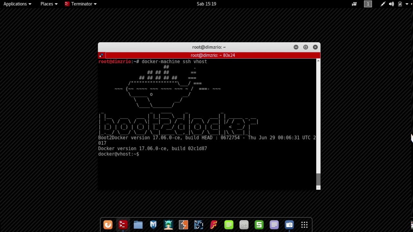This screenshot has height=232, width=413.
Task: Click the Terminator icon in the dock
Action: [123, 225]
